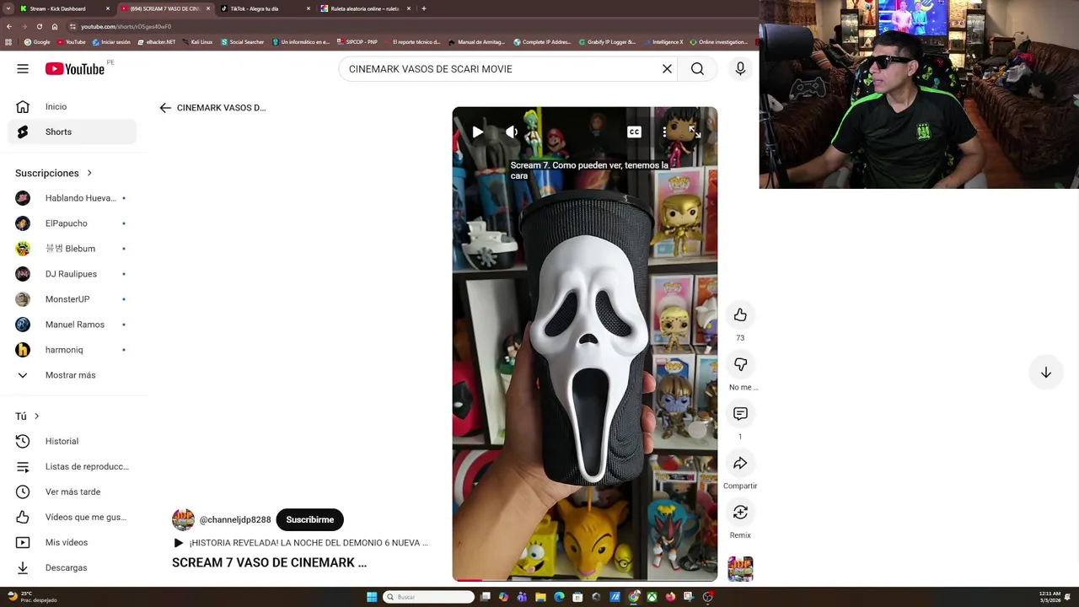Like the Short with thumbs up
Screen dimensions: 1079x607
740,315
